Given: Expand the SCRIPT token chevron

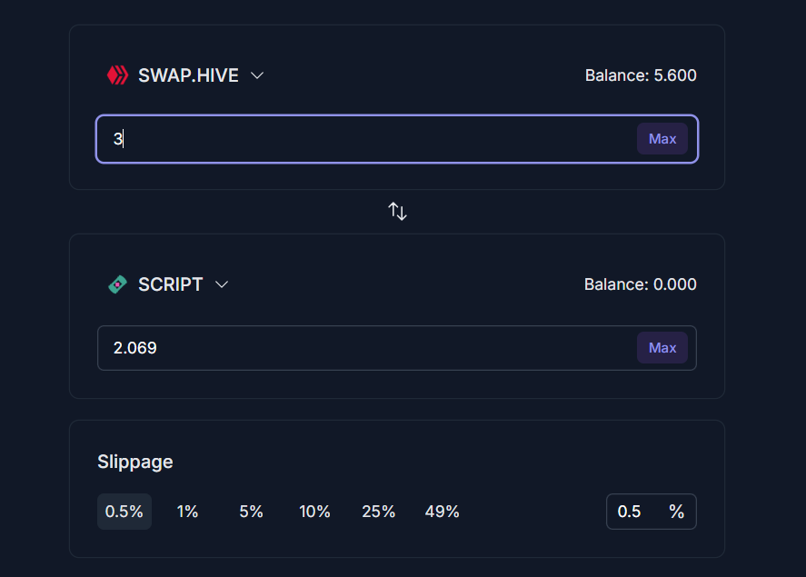Looking at the screenshot, I should (222, 284).
